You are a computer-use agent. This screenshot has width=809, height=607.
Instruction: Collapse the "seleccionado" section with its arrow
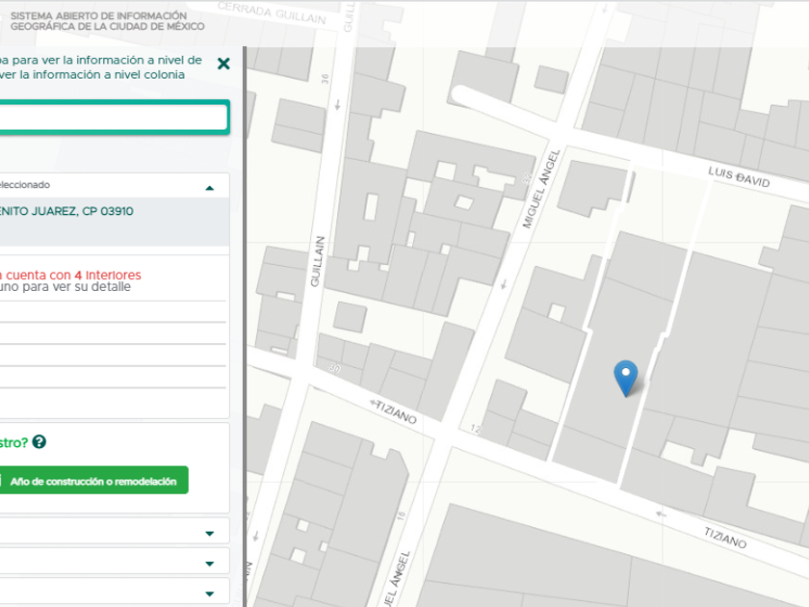[x=210, y=188]
